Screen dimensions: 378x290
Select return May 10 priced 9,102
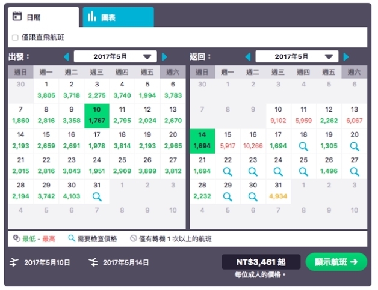278,116
